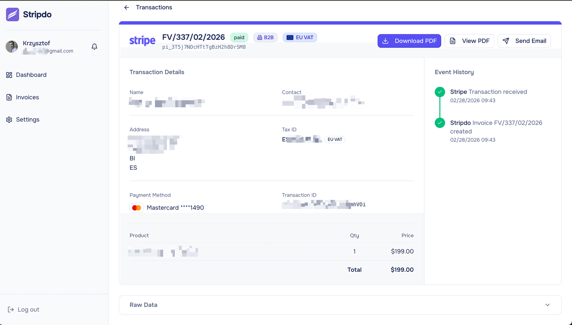
Task: View the invoice PDF
Action: point(470,41)
